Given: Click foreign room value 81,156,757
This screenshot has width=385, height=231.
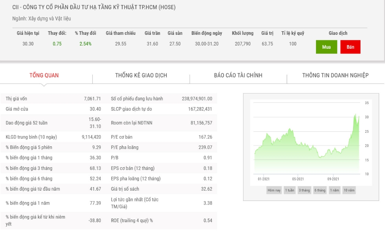Looking at the screenshot, I should pos(201,123).
